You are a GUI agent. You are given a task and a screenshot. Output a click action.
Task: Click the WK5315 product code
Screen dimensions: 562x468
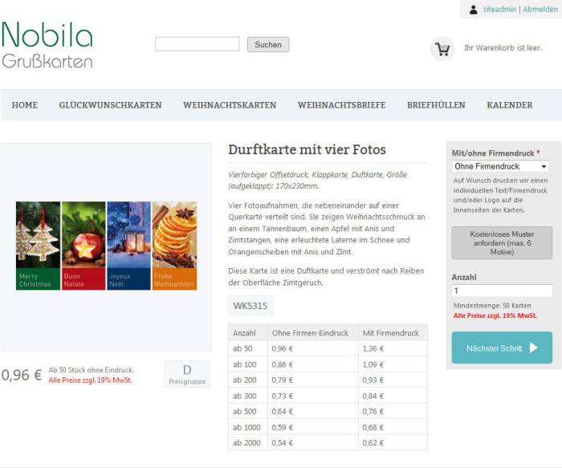click(250, 306)
